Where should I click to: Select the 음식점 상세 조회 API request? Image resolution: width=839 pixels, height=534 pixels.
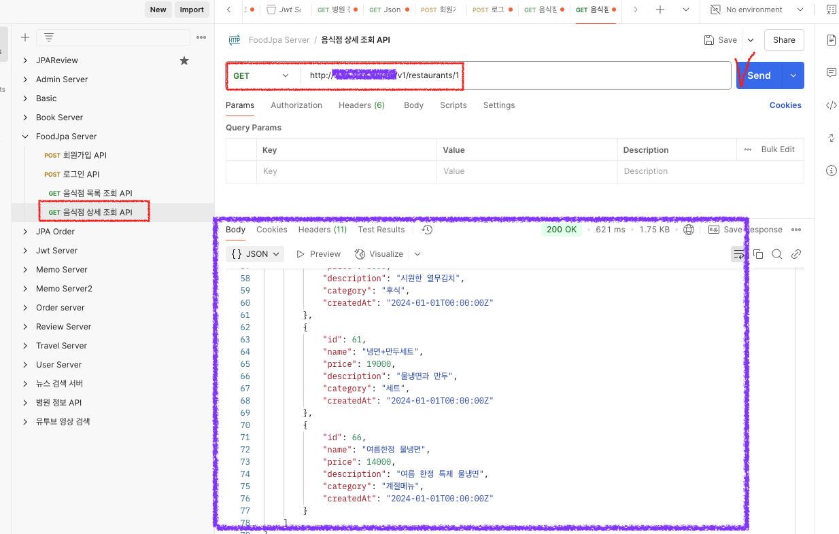pos(90,213)
